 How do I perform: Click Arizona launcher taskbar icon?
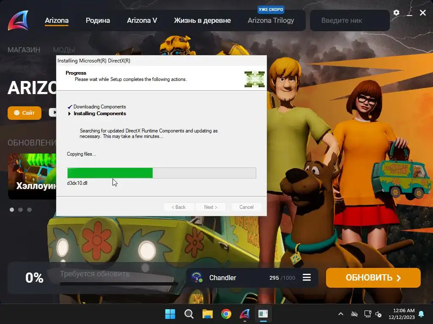[245, 314]
